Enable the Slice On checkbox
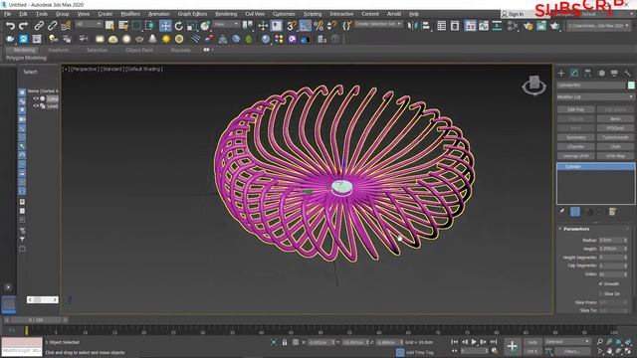The image size is (637, 358). point(601,293)
